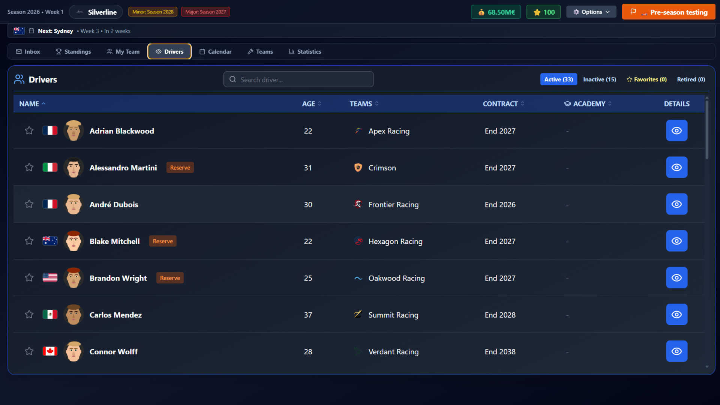This screenshot has width=720, height=405.
Task: Show Inactive (15) drivers
Action: click(599, 79)
